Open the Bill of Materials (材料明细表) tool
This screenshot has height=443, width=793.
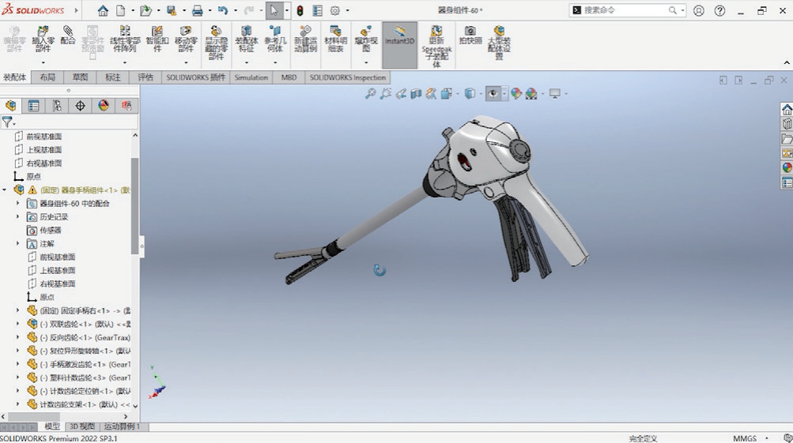pyautogui.click(x=335, y=32)
